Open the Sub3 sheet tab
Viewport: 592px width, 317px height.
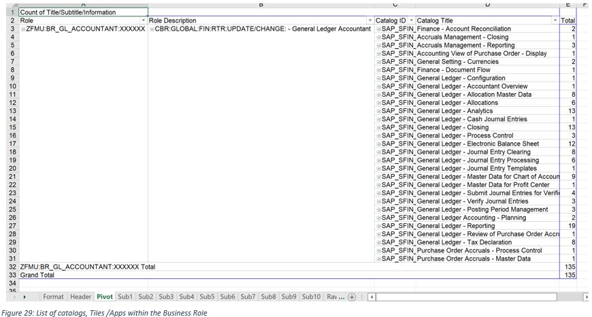click(166, 297)
